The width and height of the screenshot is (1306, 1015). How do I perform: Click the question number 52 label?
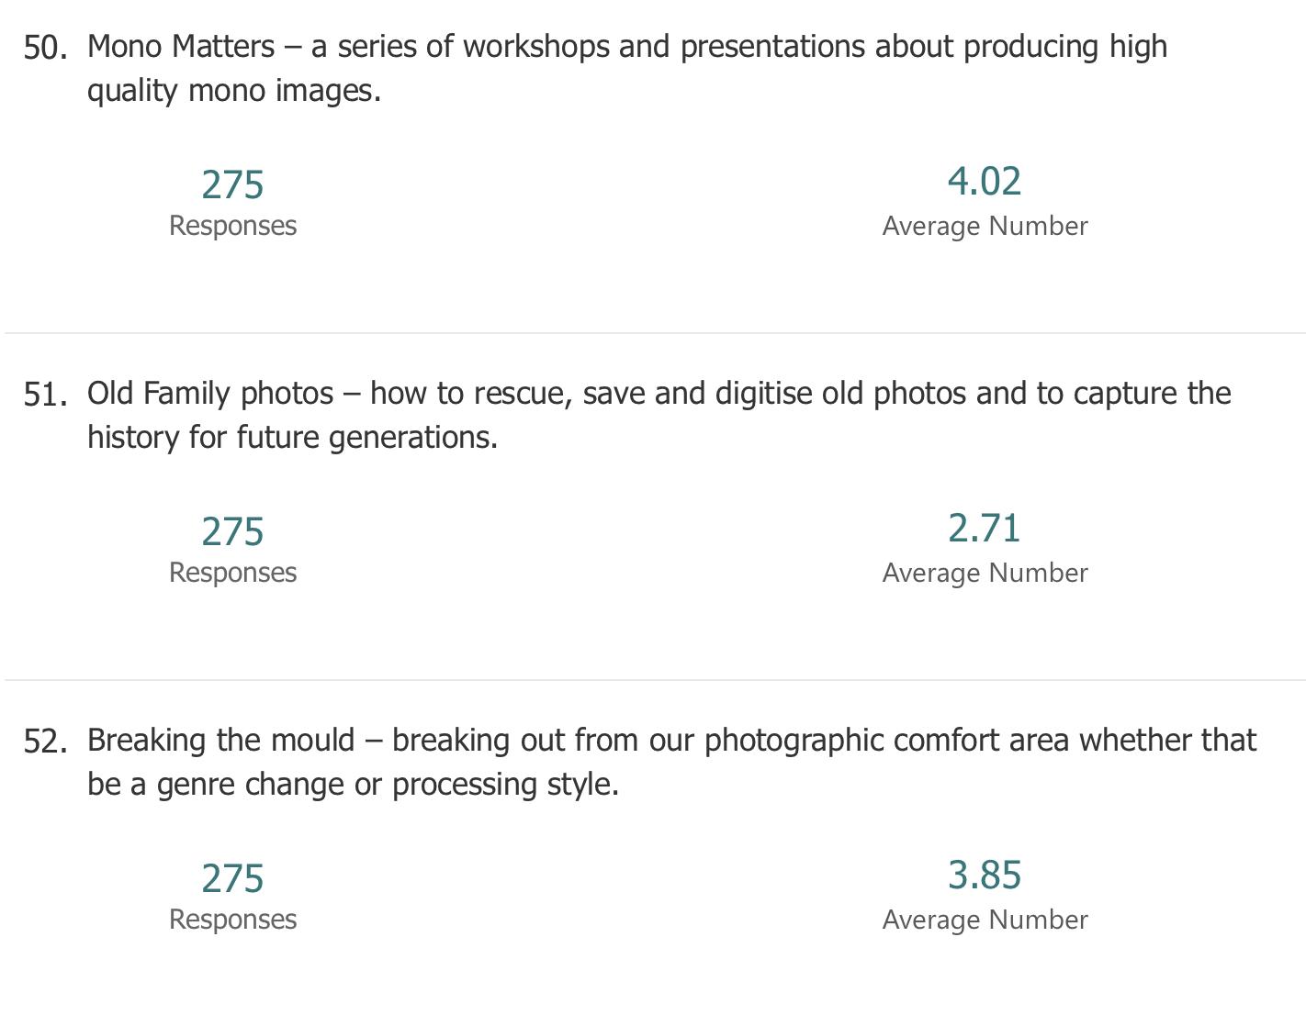click(45, 742)
